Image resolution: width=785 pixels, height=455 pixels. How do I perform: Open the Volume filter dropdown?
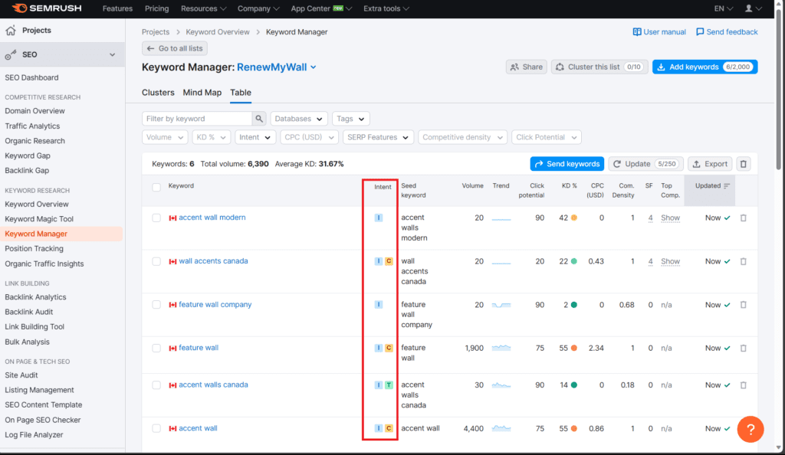coord(165,137)
